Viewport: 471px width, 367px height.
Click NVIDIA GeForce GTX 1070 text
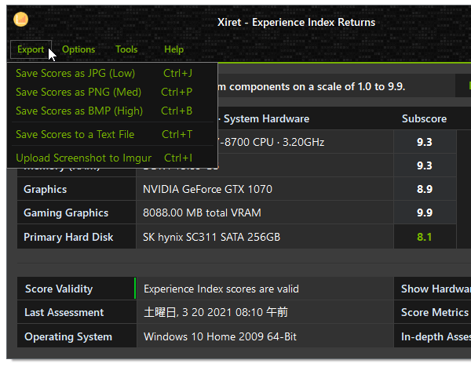207,189
